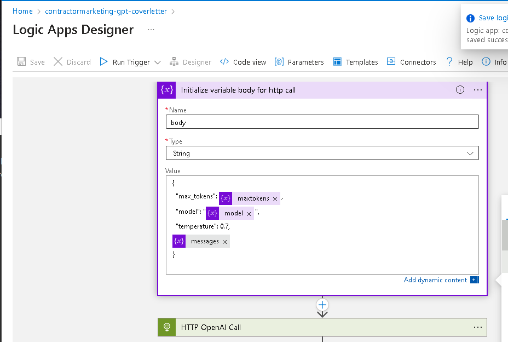508x342 pixels.
Task: Click the plus button to insert a step
Action: click(322, 305)
